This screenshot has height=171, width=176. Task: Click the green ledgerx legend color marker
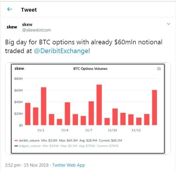click(x=16, y=146)
